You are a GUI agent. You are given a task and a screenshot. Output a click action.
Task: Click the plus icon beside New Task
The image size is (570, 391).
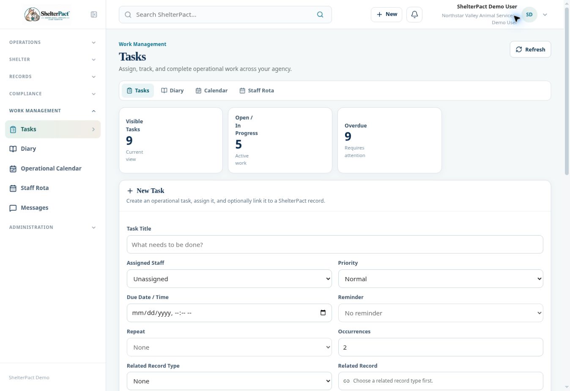click(130, 191)
